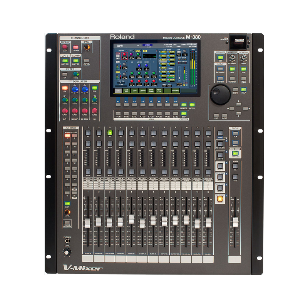Tap the green HELP button
This screenshot has width=308, height=308.
(x=244, y=90)
